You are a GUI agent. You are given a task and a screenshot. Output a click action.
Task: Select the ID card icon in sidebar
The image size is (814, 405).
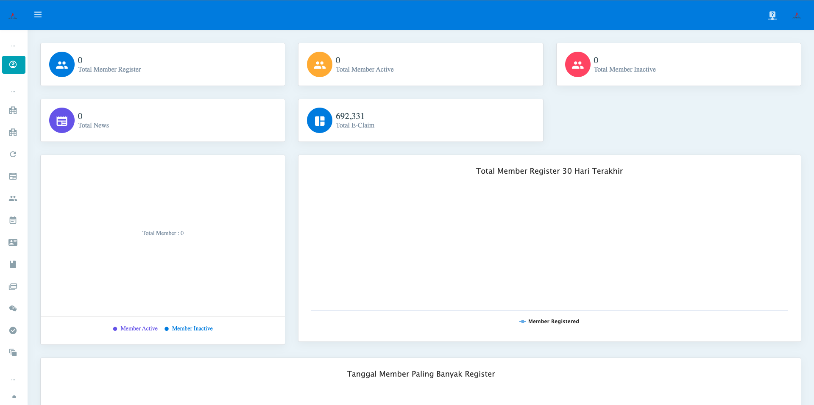(x=13, y=242)
